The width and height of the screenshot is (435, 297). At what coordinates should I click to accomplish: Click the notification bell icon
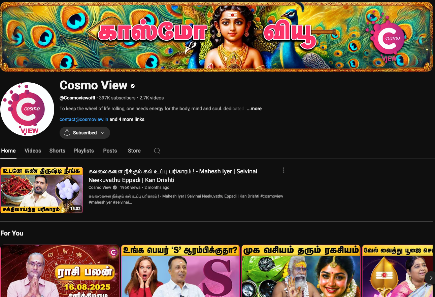pyautogui.click(x=67, y=133)
